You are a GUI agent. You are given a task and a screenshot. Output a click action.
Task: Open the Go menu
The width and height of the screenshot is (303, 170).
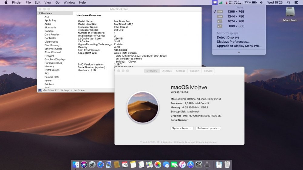tap(57, 2)
